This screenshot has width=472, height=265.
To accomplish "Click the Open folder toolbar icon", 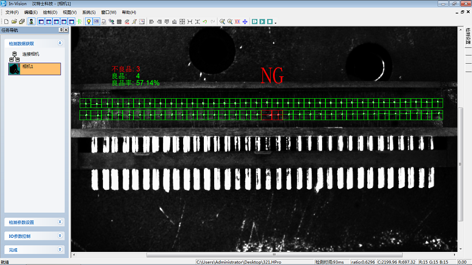I will tap(14, 21).
